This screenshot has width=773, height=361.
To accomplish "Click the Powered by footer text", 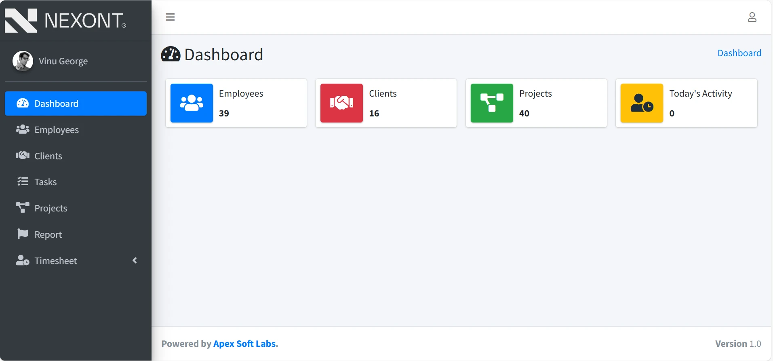I will click(186, 344).
